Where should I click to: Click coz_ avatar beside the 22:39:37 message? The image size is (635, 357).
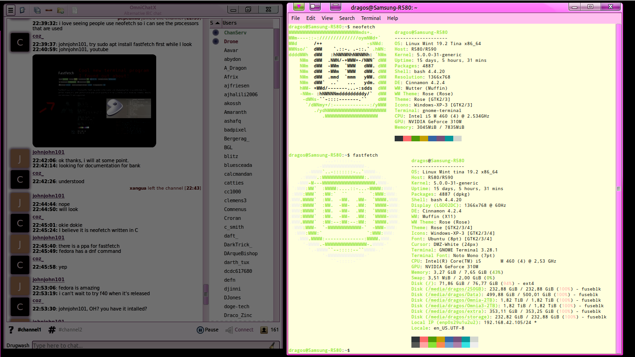click(20, 42)
